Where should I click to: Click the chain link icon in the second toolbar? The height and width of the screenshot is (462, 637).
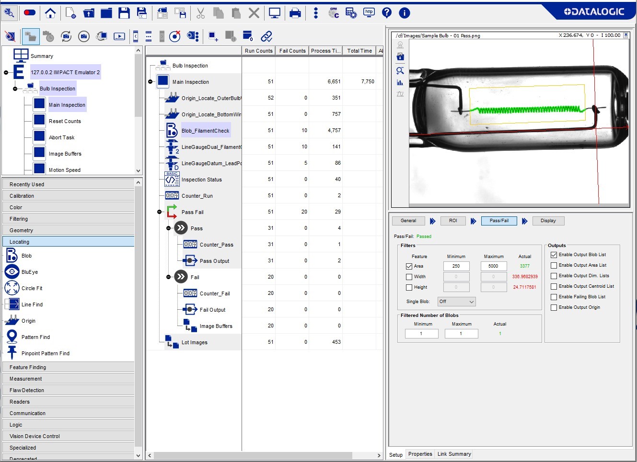(266, 36)
